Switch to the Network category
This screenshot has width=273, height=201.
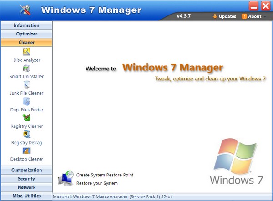tap(26, 187)
